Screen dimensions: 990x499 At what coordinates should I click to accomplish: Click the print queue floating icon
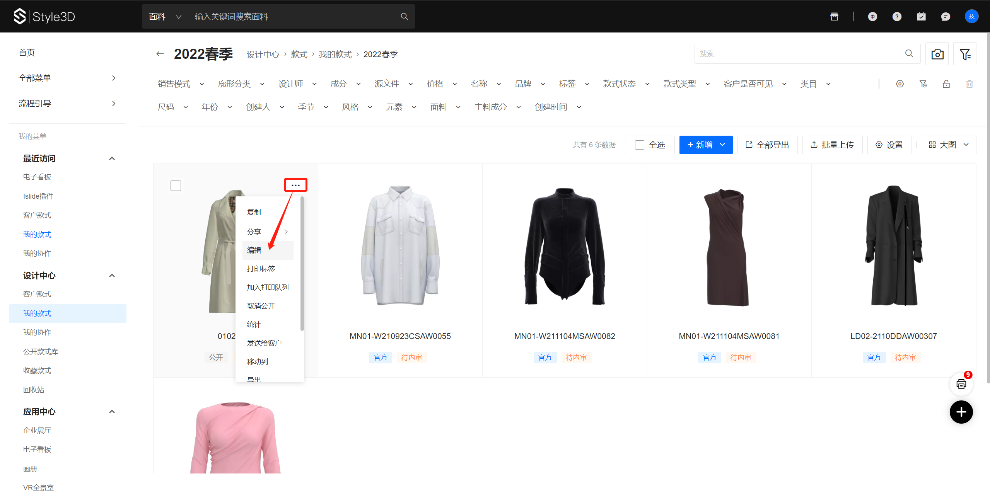pyautogui.click(x=961, y=384)
